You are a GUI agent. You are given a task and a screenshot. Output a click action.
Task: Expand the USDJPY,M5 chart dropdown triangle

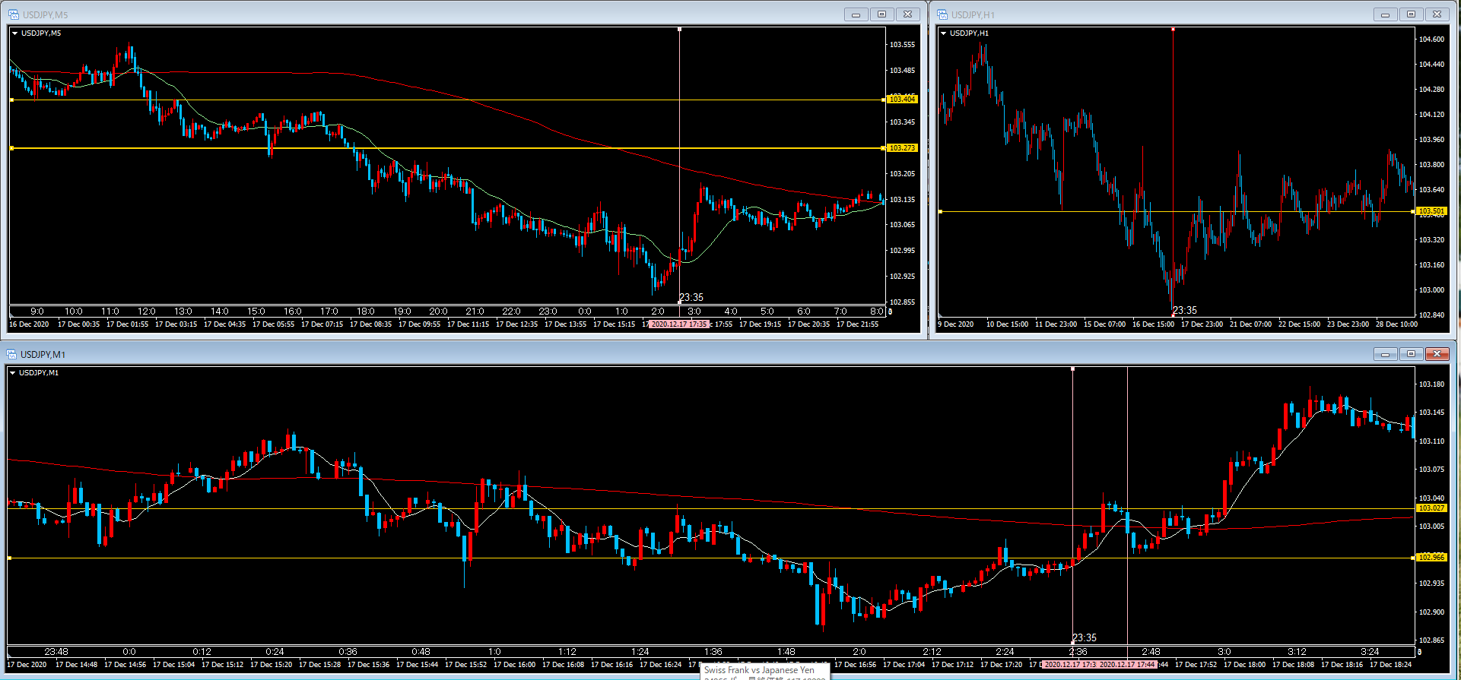tap(14, 33)
